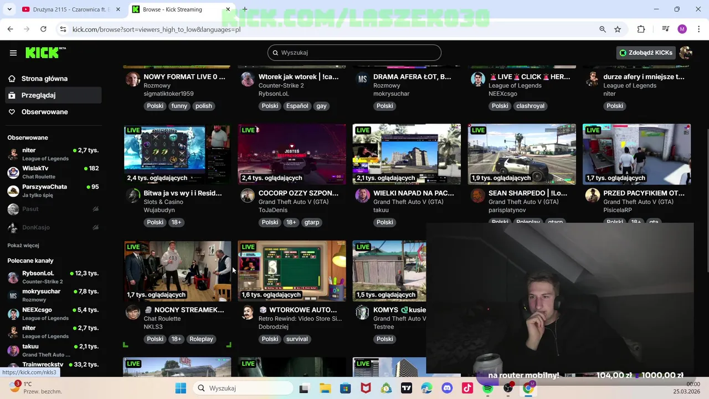Image resolution: width=709 pixels, height=399 pixels.
Task: Click Testree channel avatar
Action: coord(362,313)
